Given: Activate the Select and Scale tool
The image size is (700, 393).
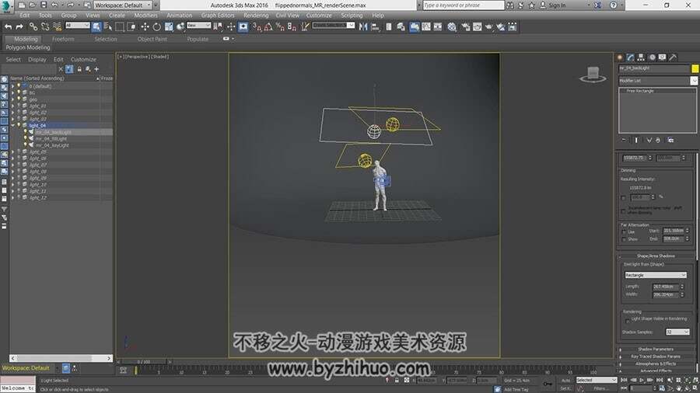Looking at the screenshot, I should pyautogui.click(x=169, y=27).
